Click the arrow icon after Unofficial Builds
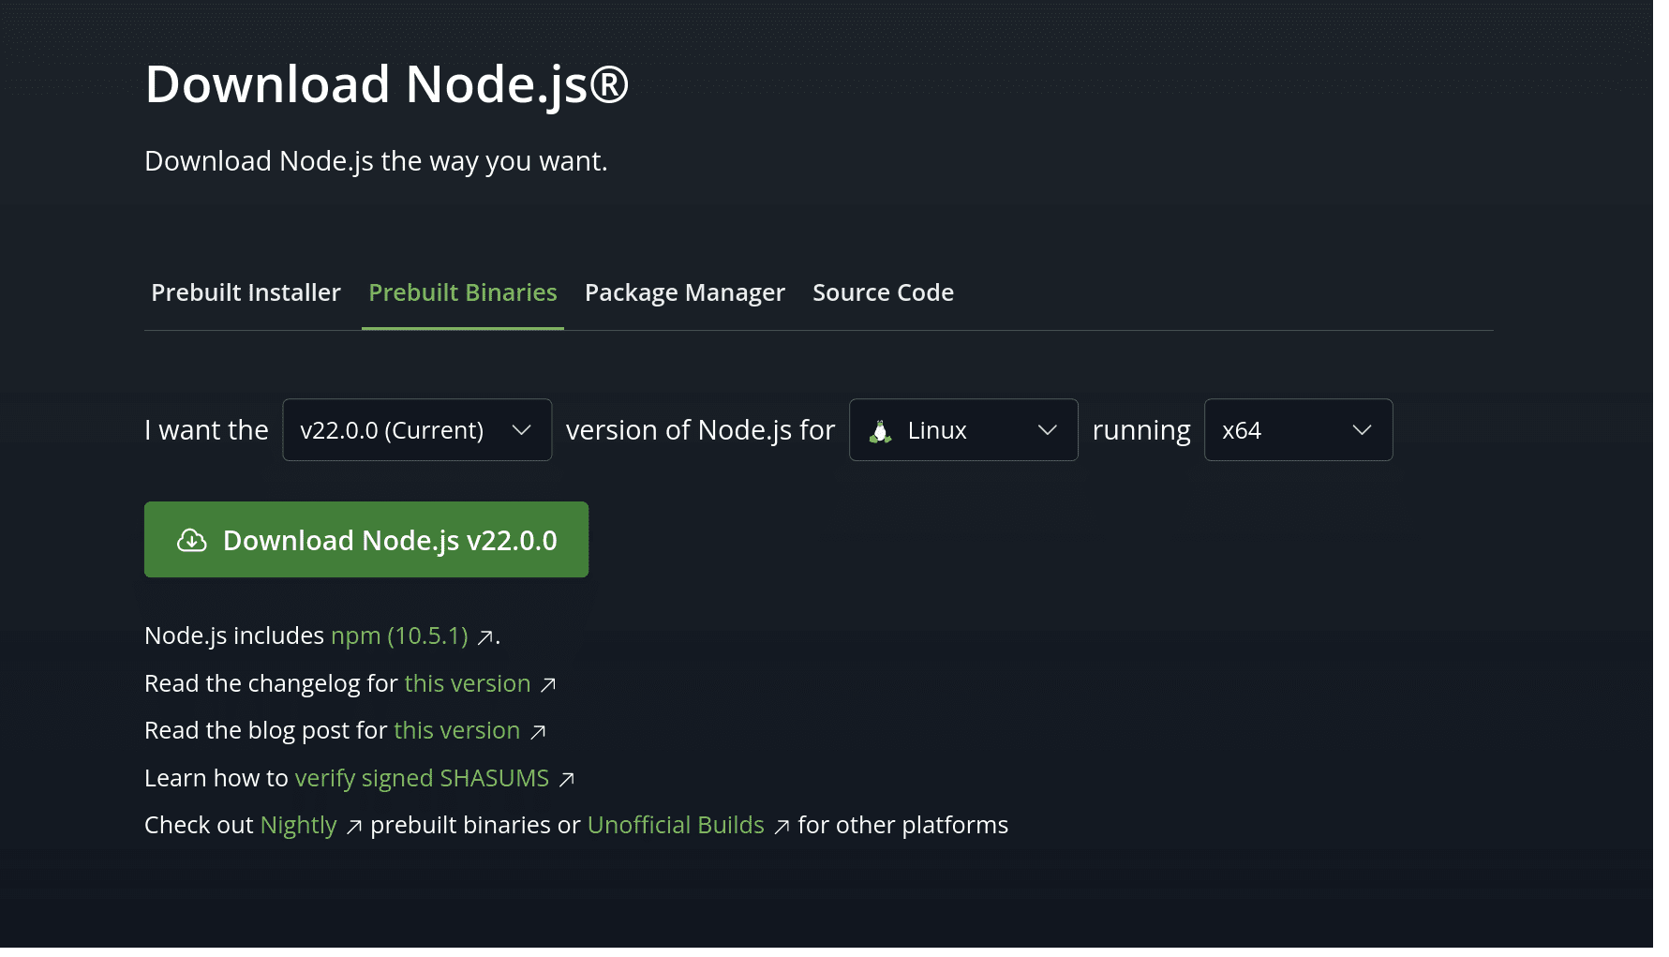This screenshot has width=1669, height=957. point(782,827)
